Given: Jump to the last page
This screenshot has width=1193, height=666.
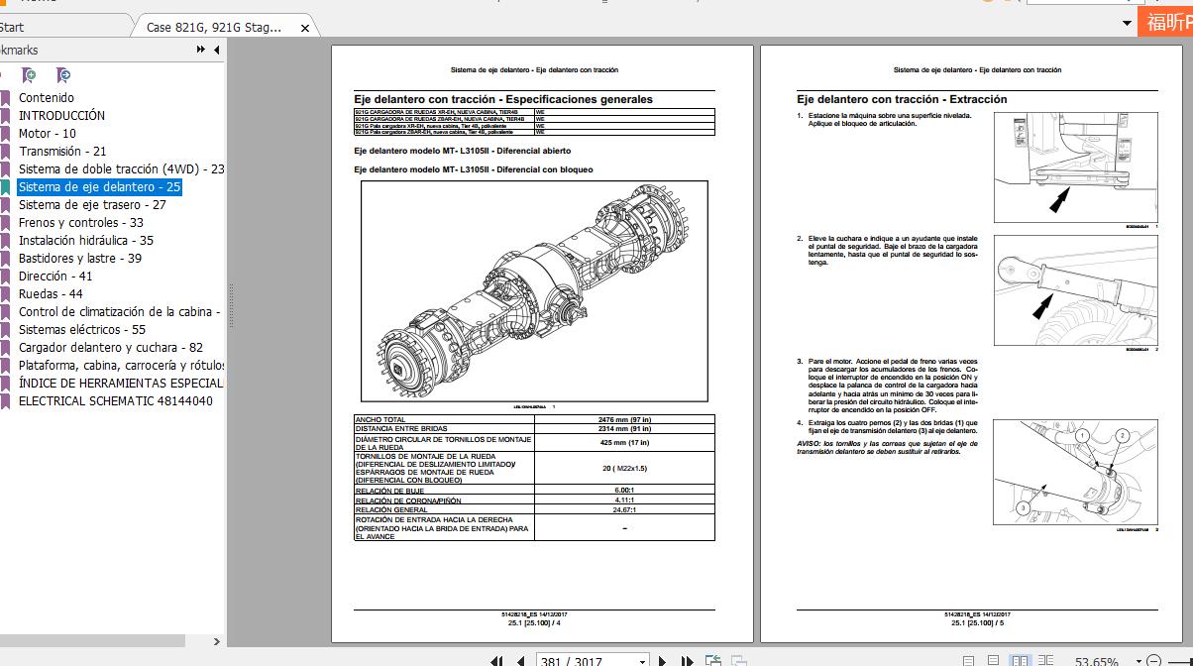Looking at the screenshot, I should pyautogui.click(x=688, y=661).
